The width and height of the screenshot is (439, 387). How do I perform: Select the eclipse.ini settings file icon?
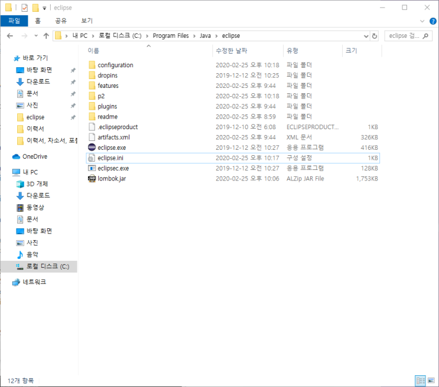click(92, 158)
